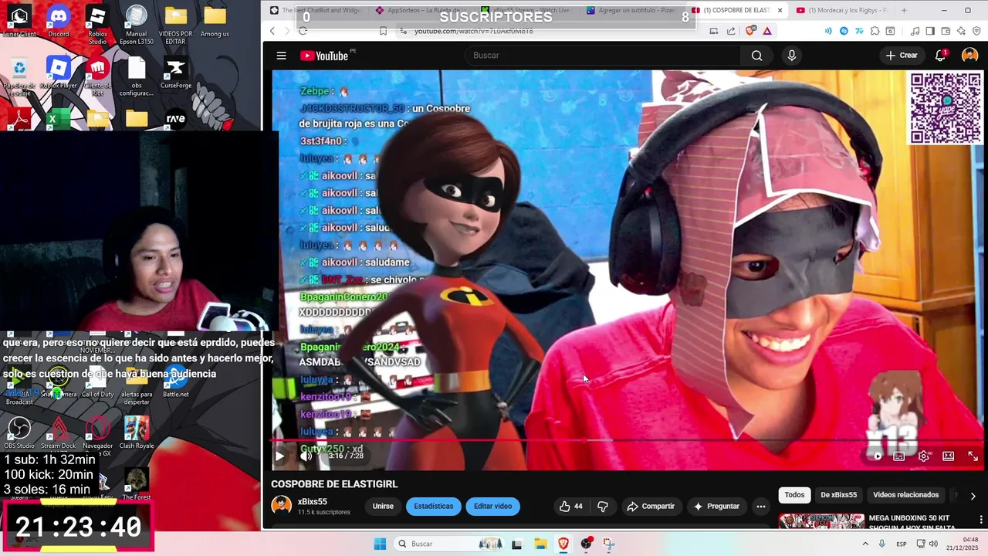Click the taskbar Buscar search box
Viewport: 988px width, 556px height.
pos(450,544)
